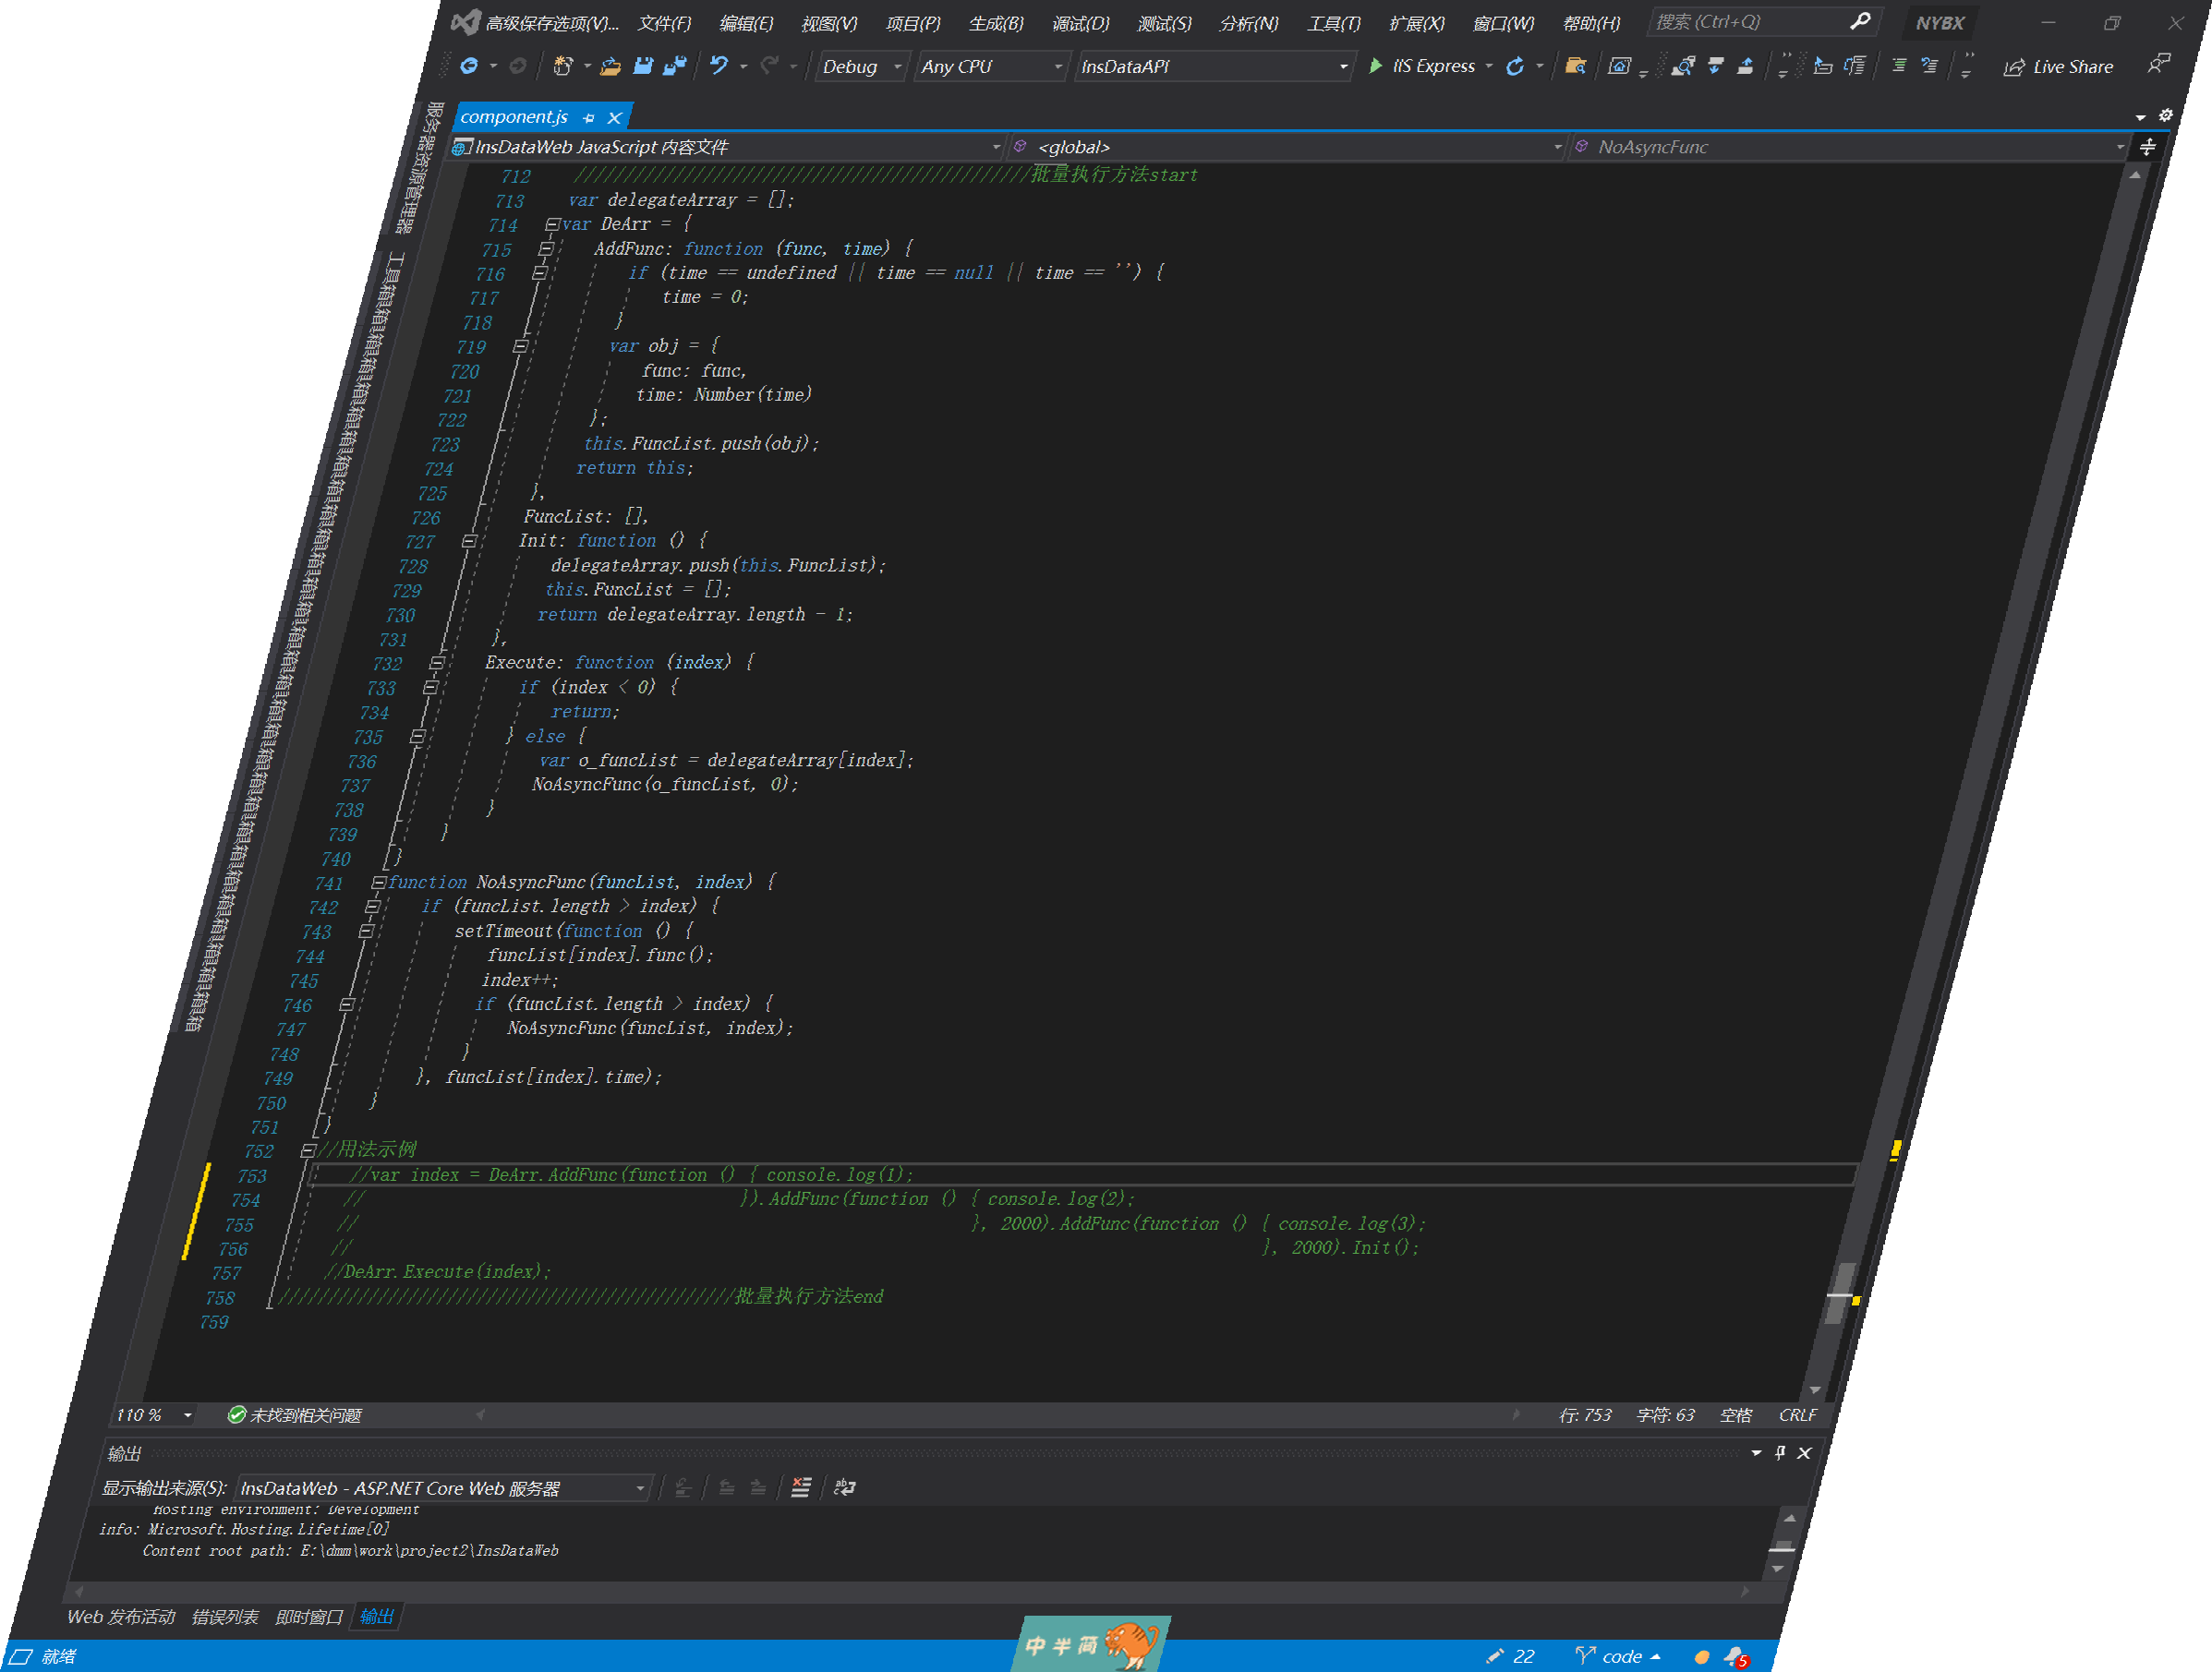Open the 调试(D) menu
This screenshot has height=1672, width=2212.
[x=1081, y=23]
